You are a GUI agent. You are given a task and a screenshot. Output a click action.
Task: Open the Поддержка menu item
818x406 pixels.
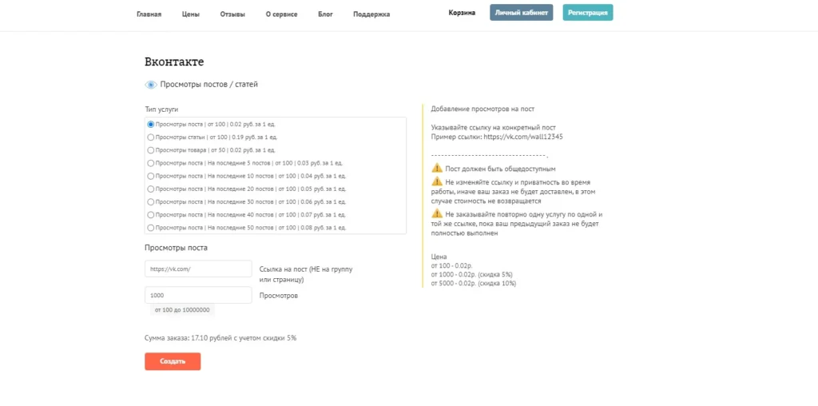click(371, 14)
